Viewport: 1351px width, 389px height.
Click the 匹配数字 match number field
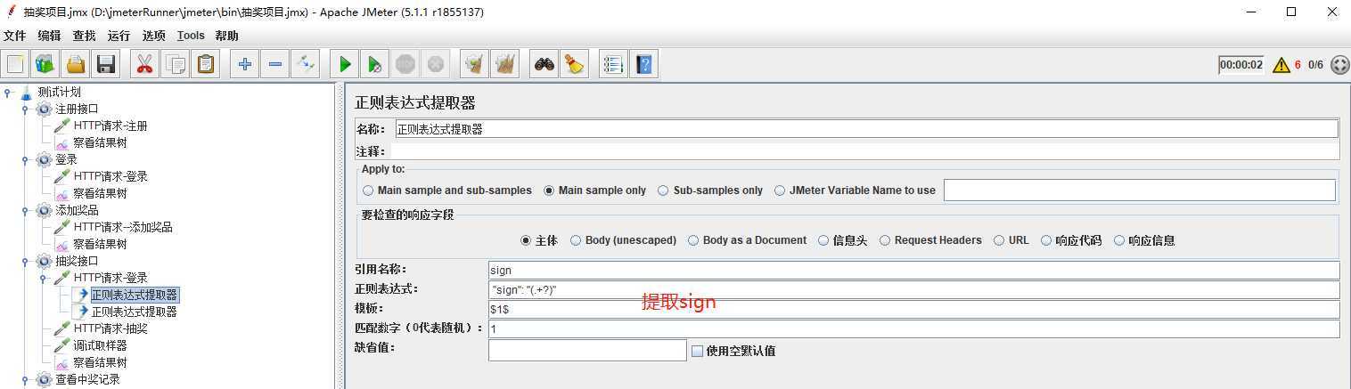[913, 328]
